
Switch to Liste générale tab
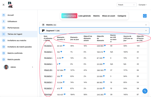pyautogui.click(x=85, y=16)
